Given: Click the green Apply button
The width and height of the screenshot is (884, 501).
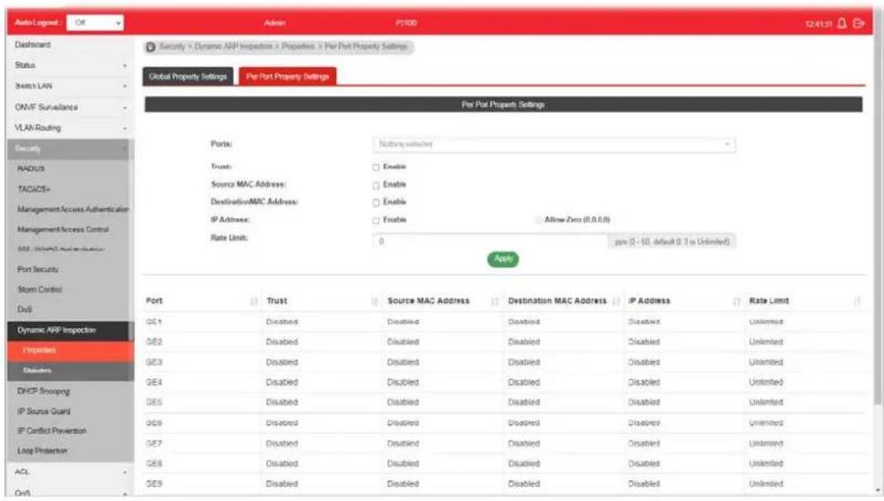Looking at the screenshot, I should (x=503, y=259).
